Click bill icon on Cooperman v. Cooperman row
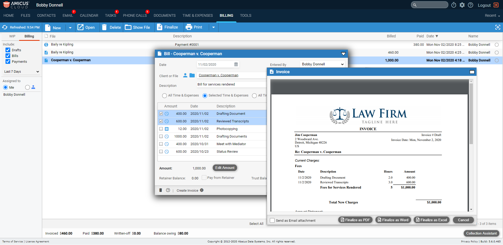 46,60
